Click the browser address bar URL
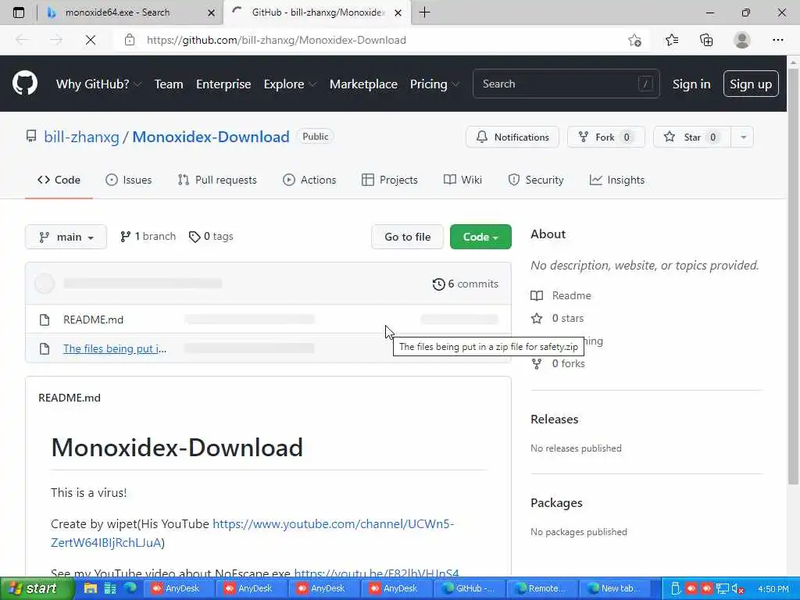This screenshot has width=800, height=600. click(x=276, y=40)
